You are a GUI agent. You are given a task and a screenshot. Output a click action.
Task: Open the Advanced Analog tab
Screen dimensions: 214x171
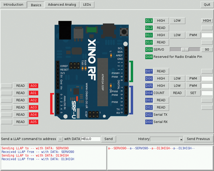62,5
